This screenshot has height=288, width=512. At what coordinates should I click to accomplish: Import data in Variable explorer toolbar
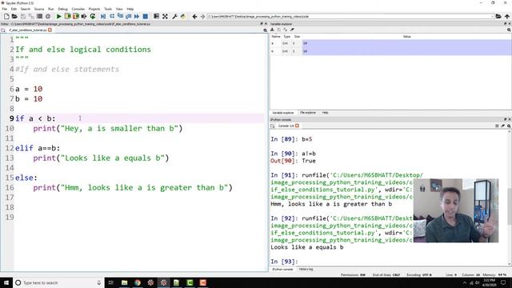click(272, 30)
